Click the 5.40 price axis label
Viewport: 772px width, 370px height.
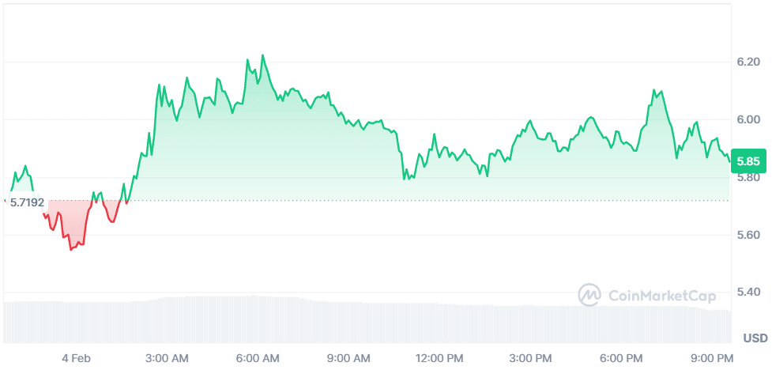[747, 293]
